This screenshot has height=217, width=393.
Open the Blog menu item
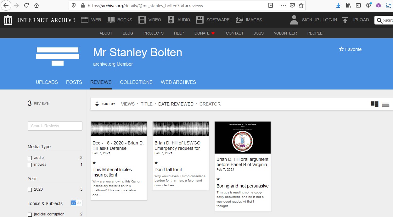tap(128, 33)
